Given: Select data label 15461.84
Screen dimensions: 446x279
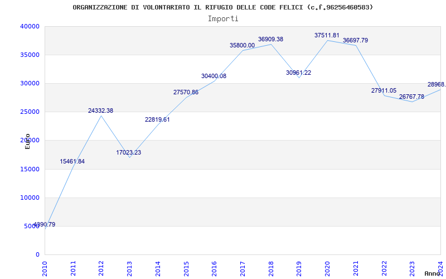Looking at the screenshot, I should (x=72, y=161).
